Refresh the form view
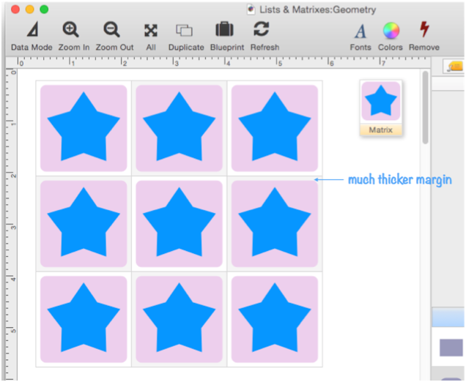 point(265,36)
